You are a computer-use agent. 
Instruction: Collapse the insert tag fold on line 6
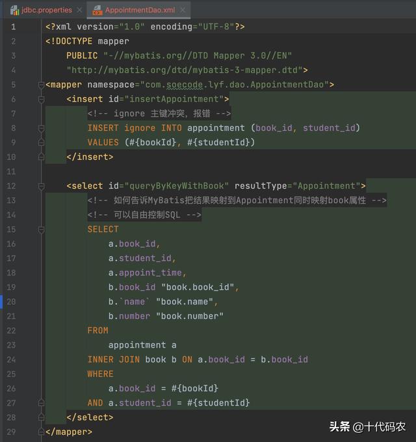point(42,99)
